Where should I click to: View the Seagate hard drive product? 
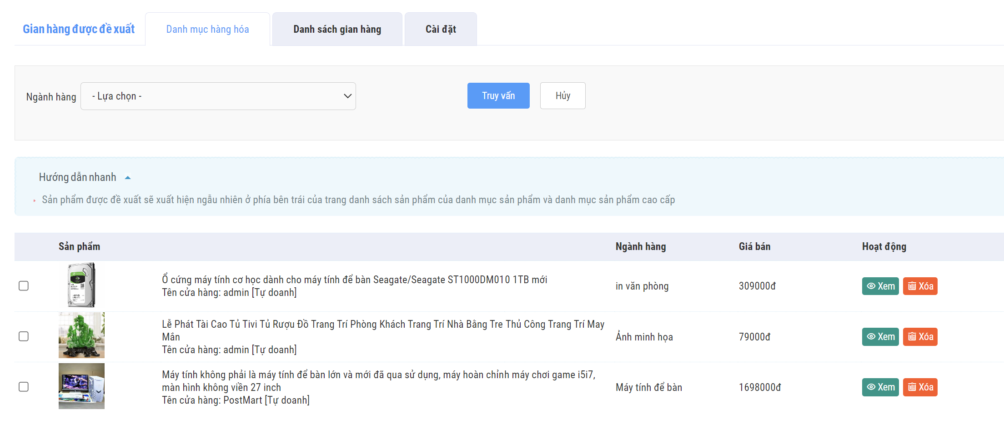(x=880, y=286)
